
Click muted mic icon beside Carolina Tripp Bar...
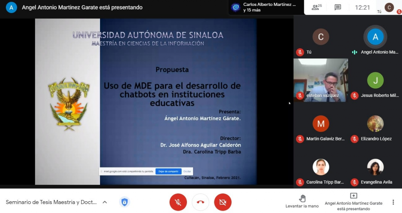[300, 182]
